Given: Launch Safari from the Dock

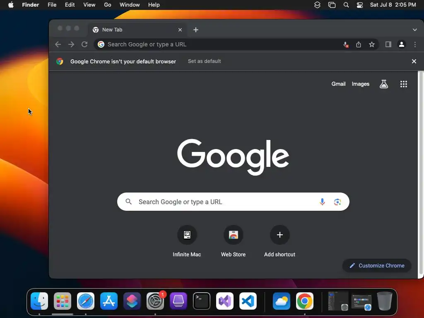Looking at the screenshot, I should [x=86, y=301].
